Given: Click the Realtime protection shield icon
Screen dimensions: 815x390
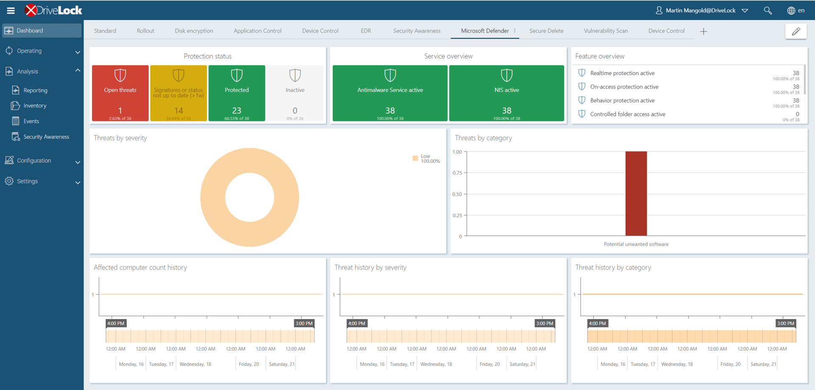Looking at the screenshot, I should click(582, 73).
